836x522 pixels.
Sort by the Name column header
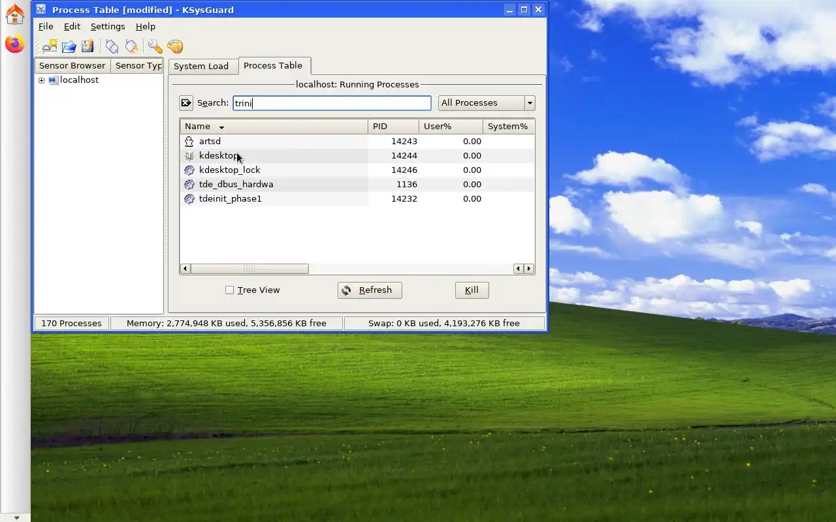[274, 127]
